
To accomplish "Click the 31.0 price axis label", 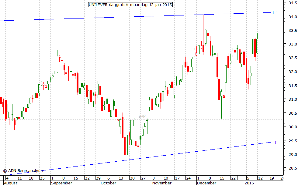I will (x=293, y=99).
